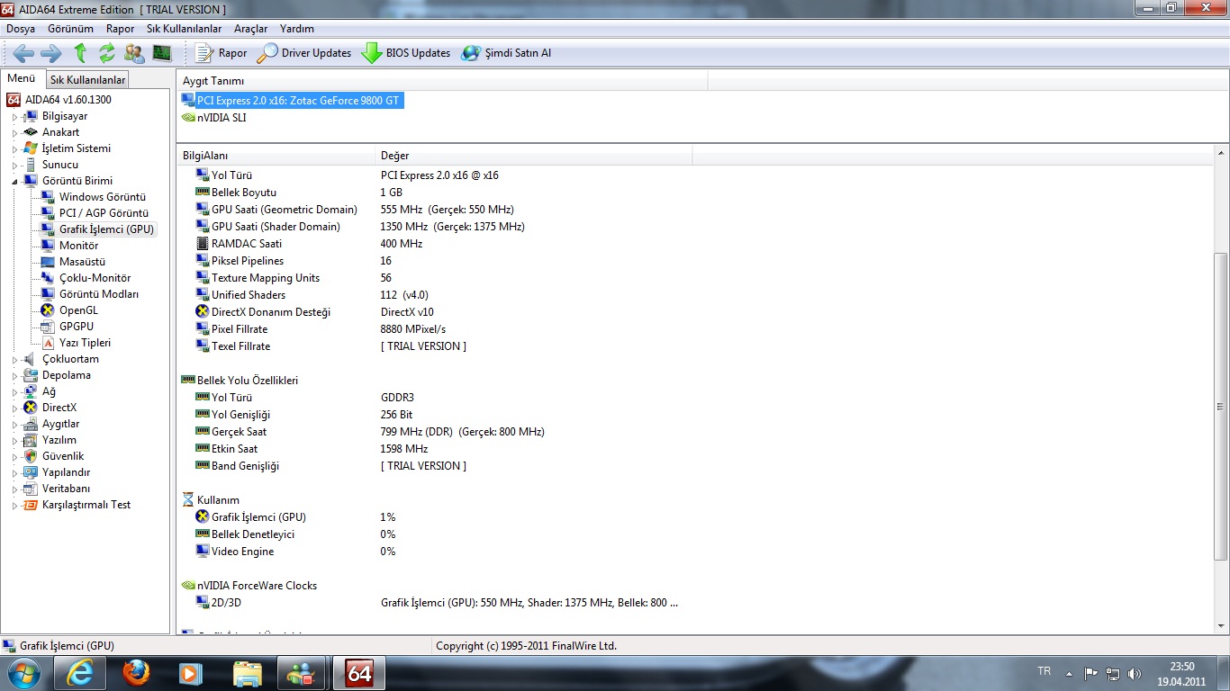Open Windows Media Player from taskbar
The image size is (1230, 691).
190,673
